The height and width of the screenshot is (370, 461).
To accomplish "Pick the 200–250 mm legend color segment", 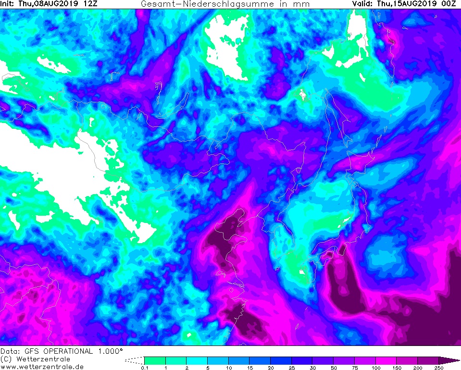I will 428,360.
